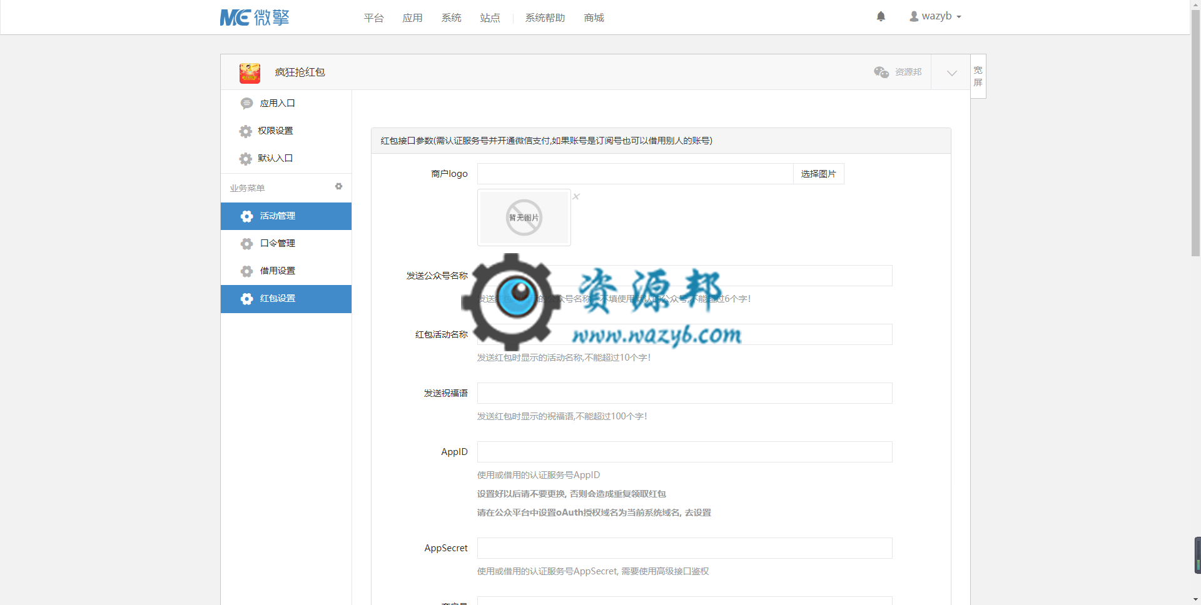Click the 发送祝福语 input field
The image size is (1201, 605).
point(684,393)
